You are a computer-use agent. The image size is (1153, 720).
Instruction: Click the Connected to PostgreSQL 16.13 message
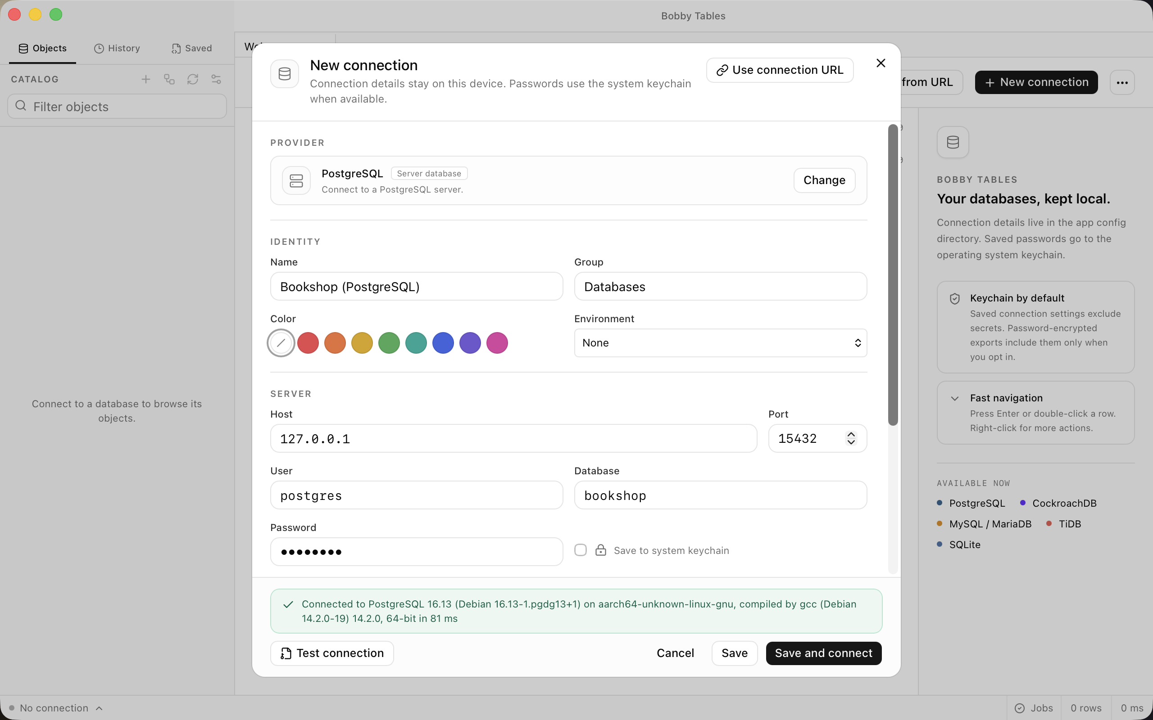tap(576, 611)
